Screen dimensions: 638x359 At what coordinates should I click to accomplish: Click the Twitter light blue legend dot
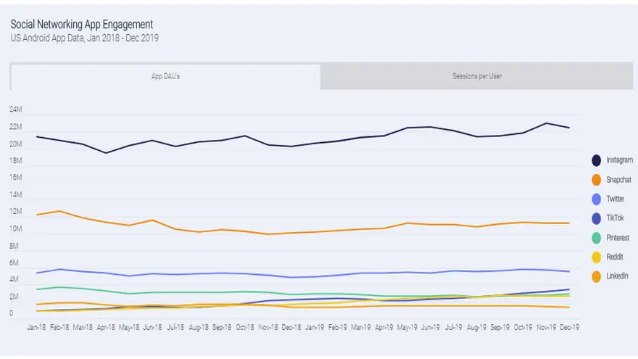click(596, 199)
